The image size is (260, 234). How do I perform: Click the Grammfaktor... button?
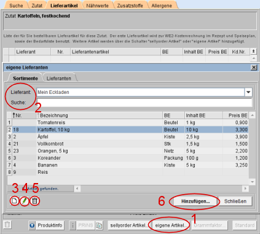point(209,225)
